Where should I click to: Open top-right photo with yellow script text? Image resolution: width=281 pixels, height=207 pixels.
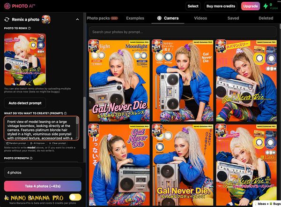pyautogui.click(x=246, y=81)
